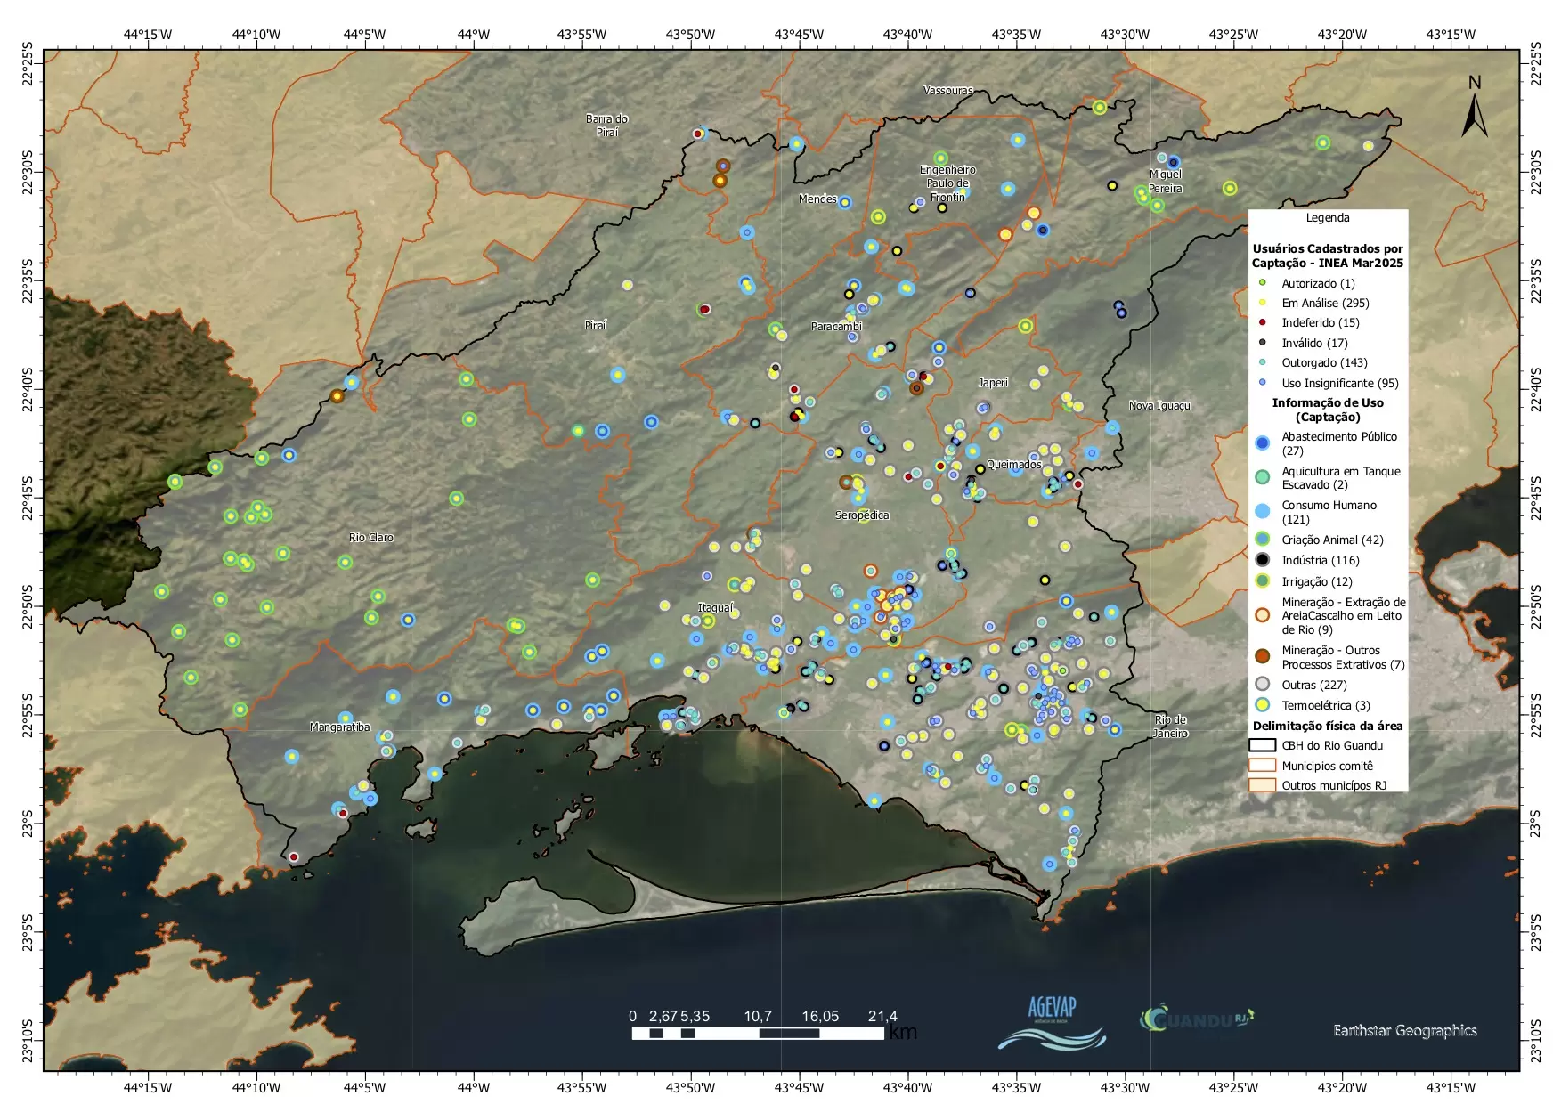Click the Mangaratiba label on the map
This screenshot has width=1561, height=1104.
click(x=339, y=727)
